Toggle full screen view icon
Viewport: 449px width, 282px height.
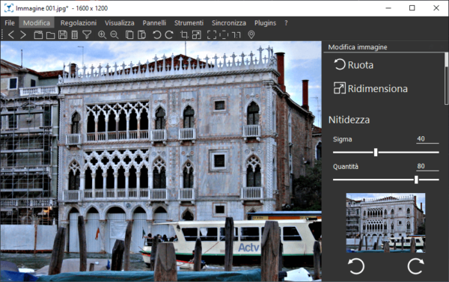[212, 35]
